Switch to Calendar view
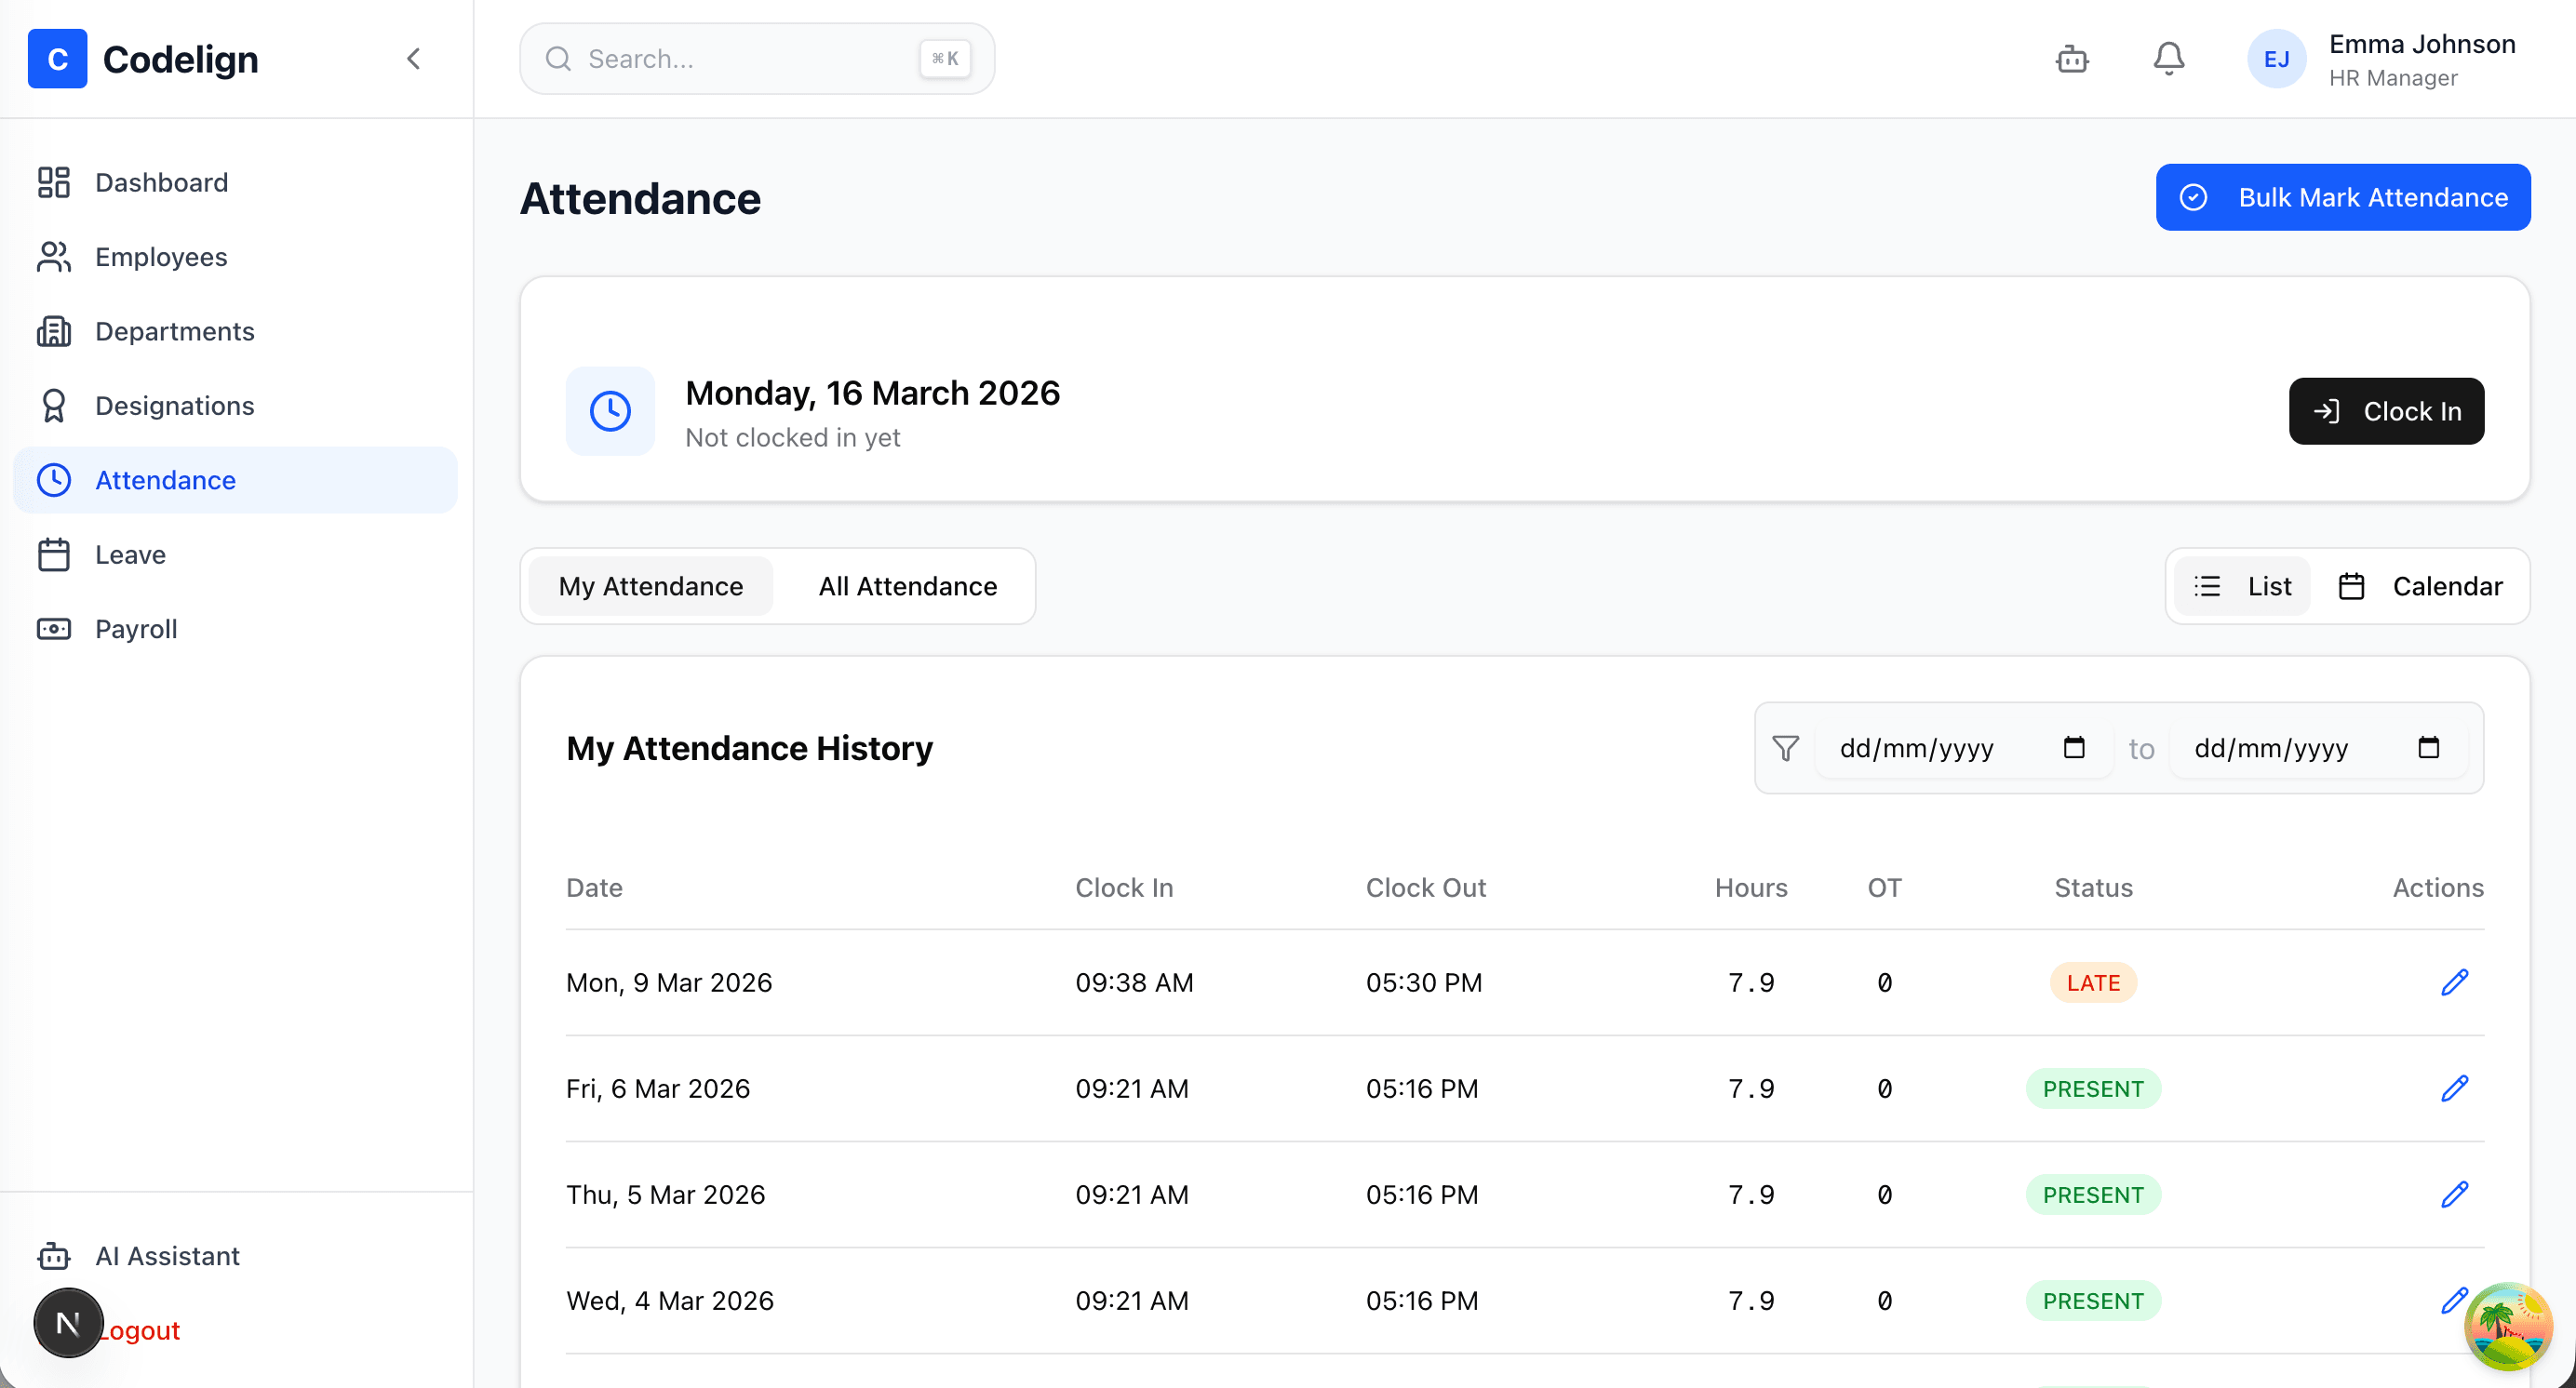Image resolution: width=2576 pixels, height=1388 pixels. [2420, 587]
